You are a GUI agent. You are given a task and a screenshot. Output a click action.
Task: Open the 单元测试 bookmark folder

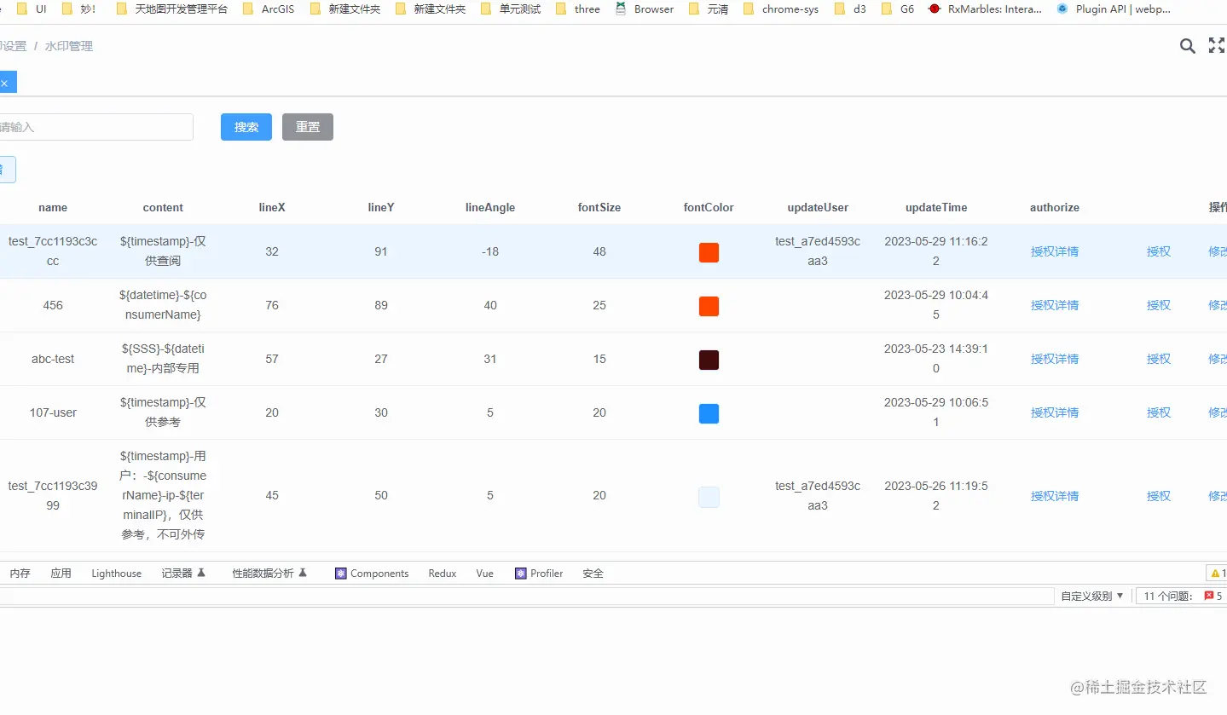(511, 9)
